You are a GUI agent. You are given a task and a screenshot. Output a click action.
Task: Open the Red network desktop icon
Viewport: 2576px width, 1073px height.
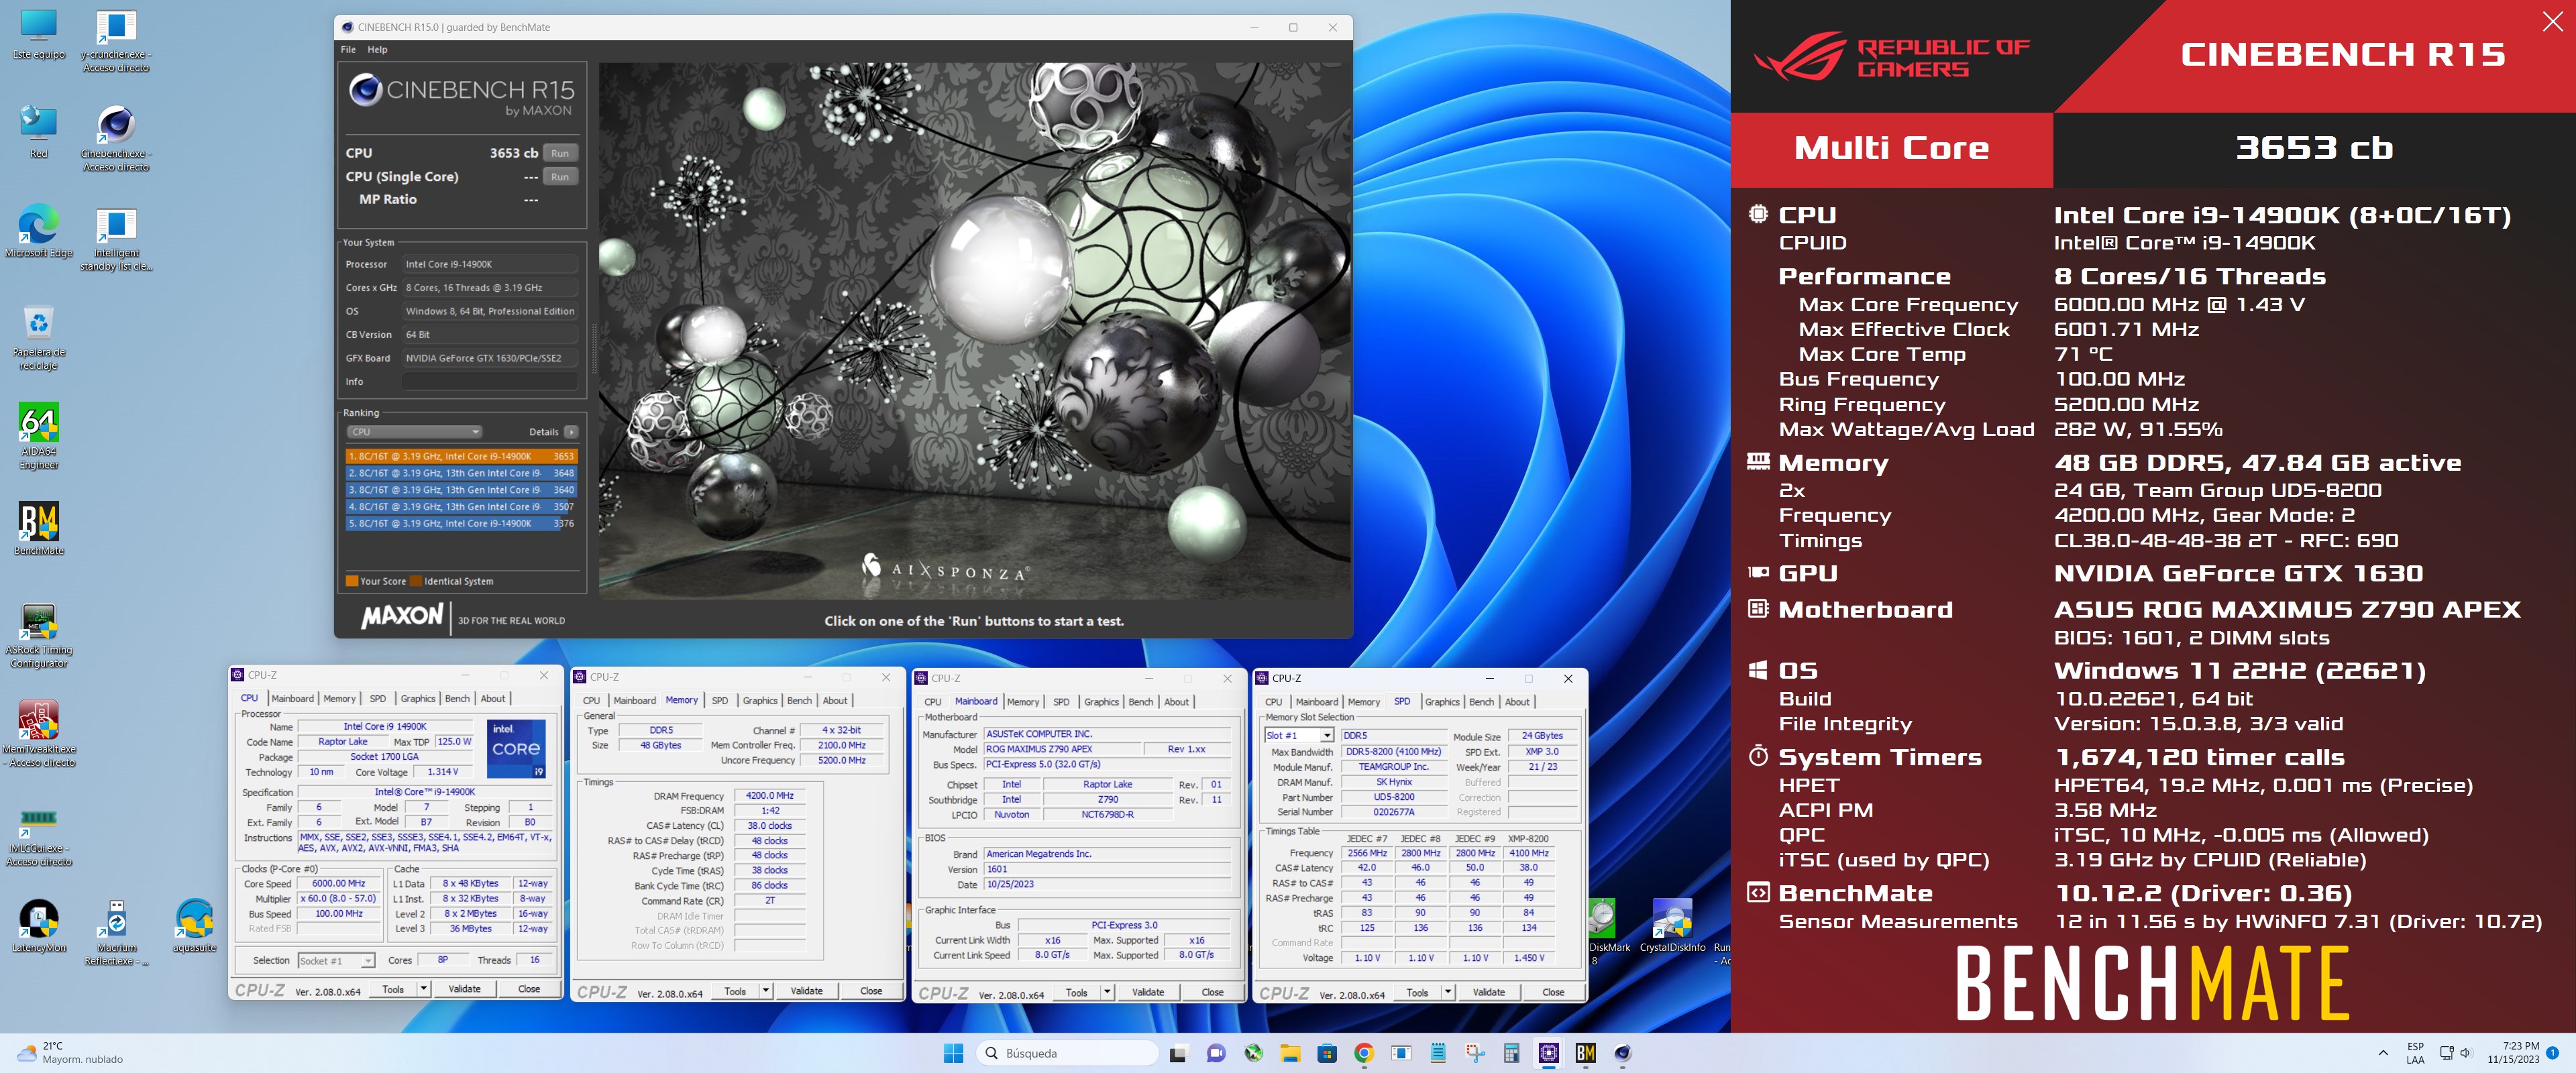[x=39, y=131]
